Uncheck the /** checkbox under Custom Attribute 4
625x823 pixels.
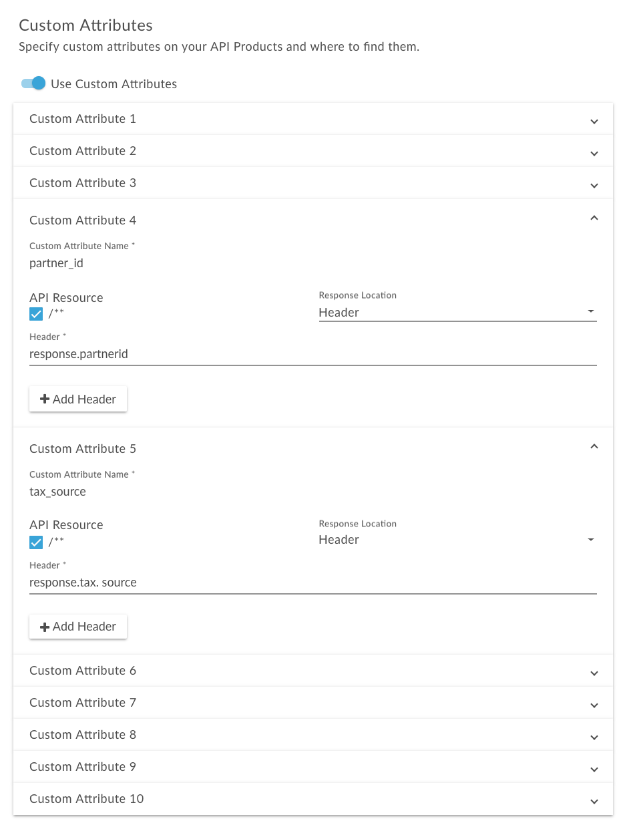[36, 314]
